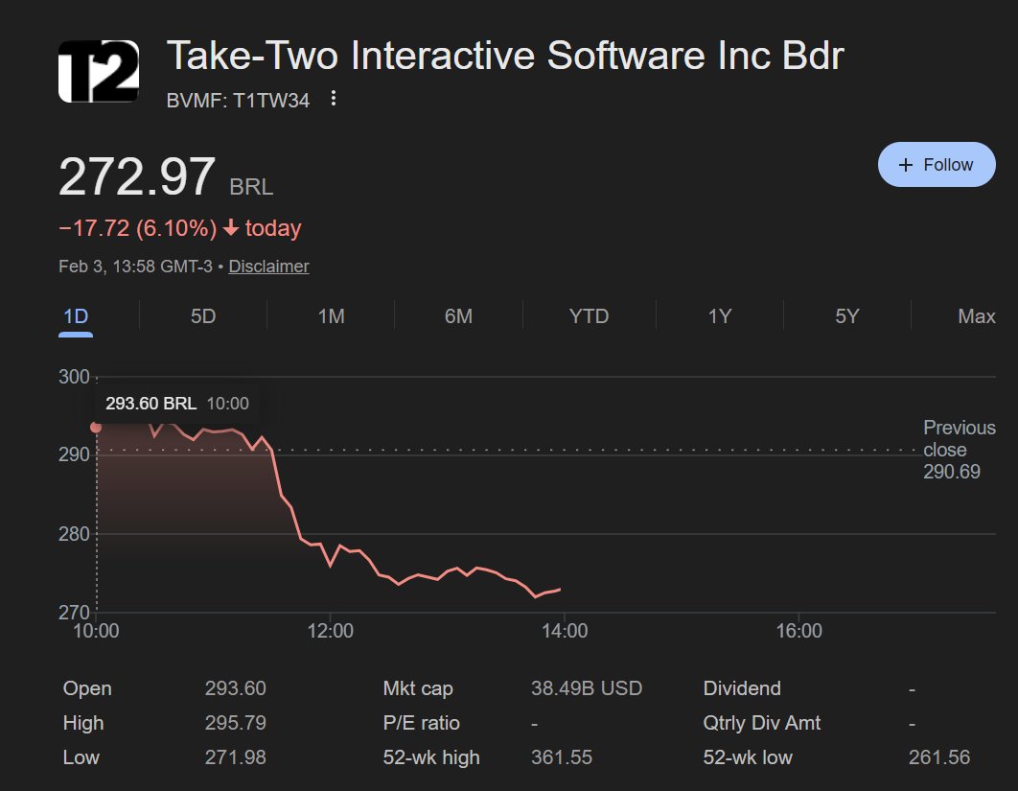Switch to the 5D range tab
The image size is (1018, 791).
[202, 316]
